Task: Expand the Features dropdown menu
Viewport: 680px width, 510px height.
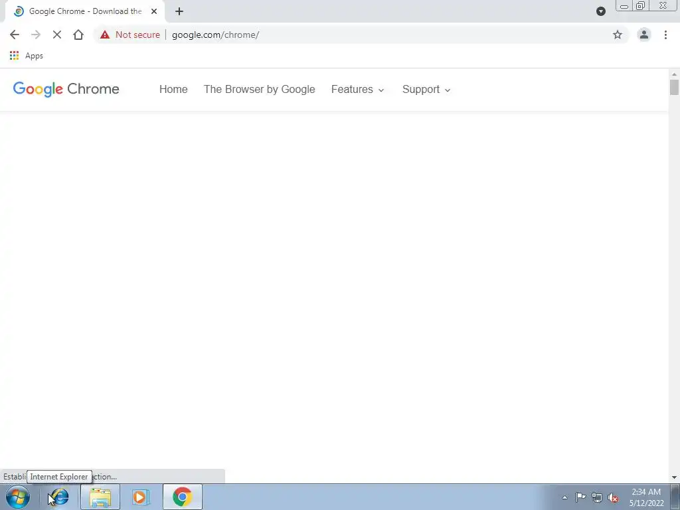Action: [358, 90]
